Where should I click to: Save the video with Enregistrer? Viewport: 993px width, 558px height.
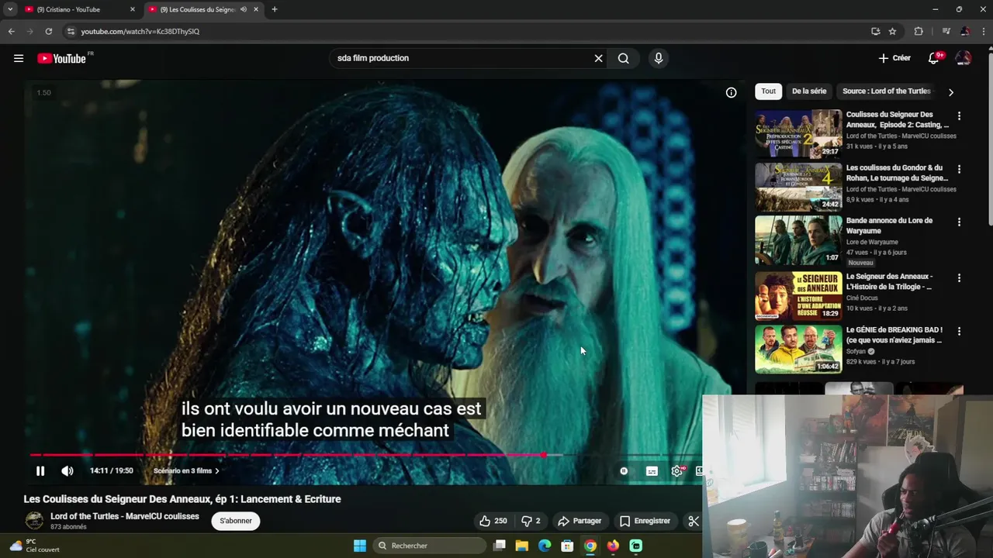pyautogui.click(x=644, y=521)
